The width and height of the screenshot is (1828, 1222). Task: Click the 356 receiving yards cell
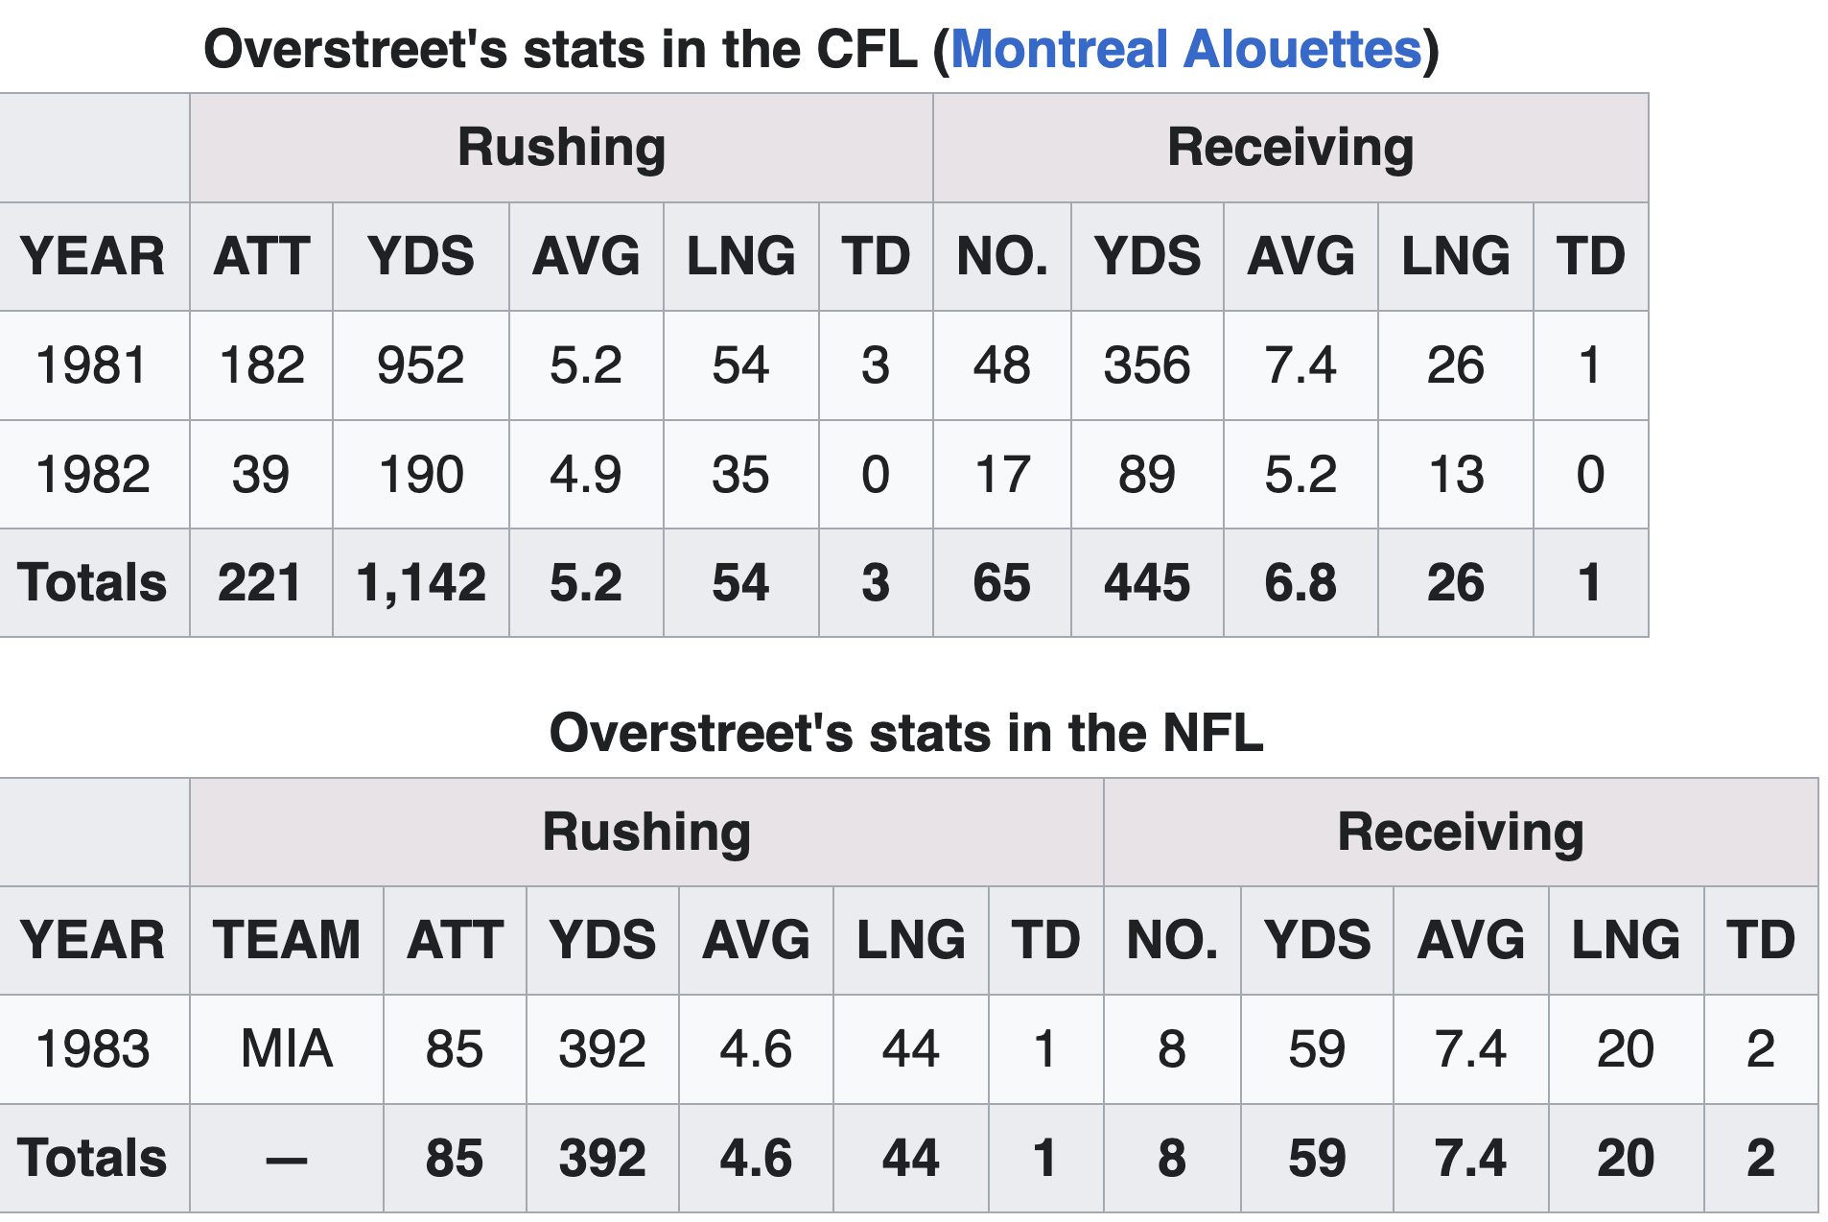1146,365
